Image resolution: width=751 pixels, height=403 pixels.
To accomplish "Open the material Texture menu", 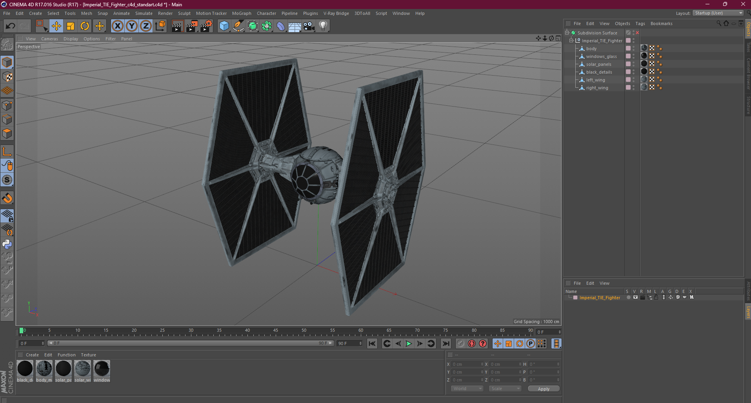I will tap(88, 355).
